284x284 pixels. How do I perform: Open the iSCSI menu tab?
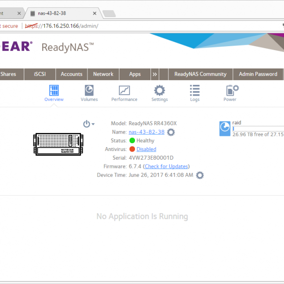pos(40,74)
